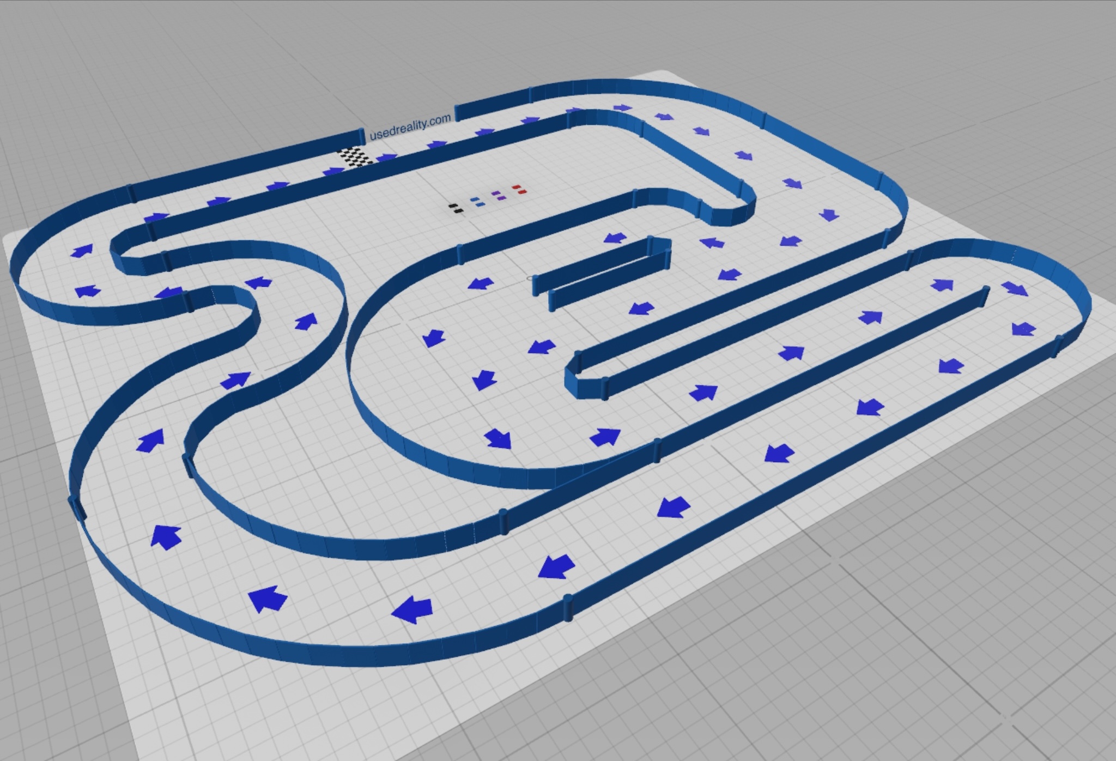Select the red pair of car markers
This screenshot has width=1116, height=761.
click(519, 189)
